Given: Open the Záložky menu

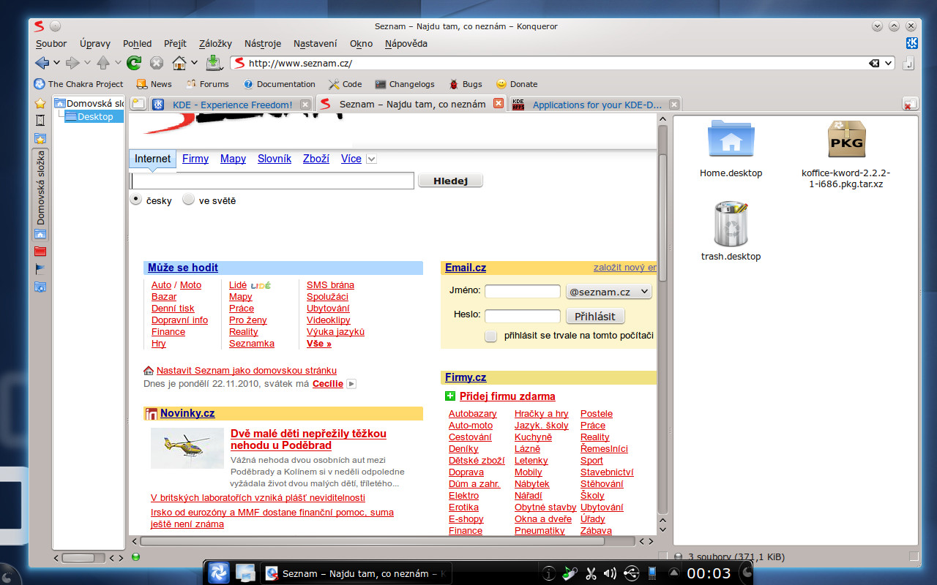Looking at the screenshot, I should click(215, 44).
